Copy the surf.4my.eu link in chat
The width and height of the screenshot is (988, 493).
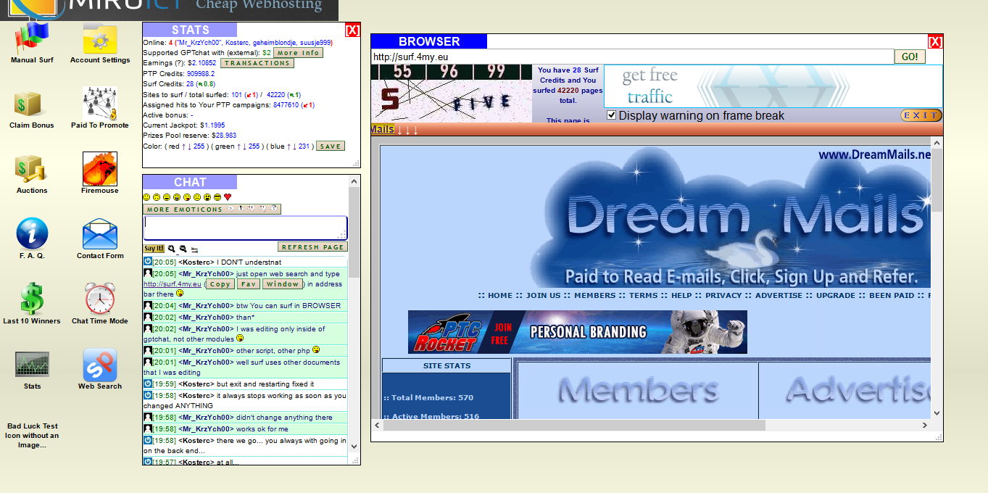(x=220, y=284)
